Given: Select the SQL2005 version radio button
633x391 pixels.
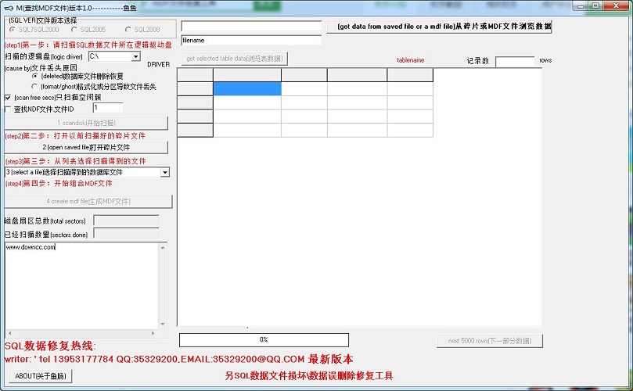Looking at the screenshot, I should tap(74, 30).
